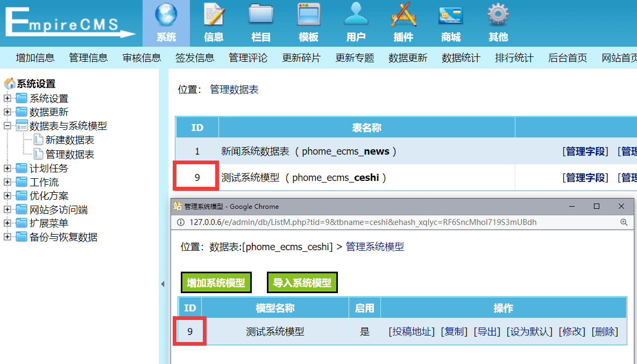Click 管理字段 link for news table
This screenshot has width=637, height=364.
point(585,151)
